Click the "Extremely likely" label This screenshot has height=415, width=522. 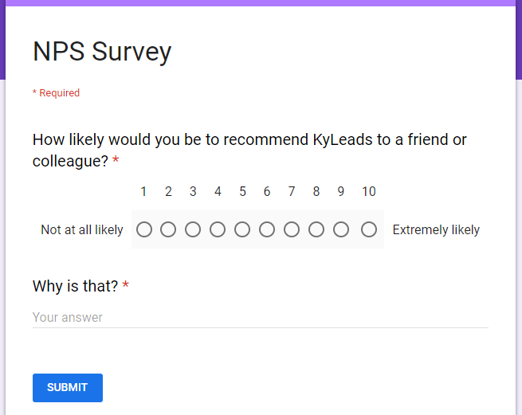tap(436, 229)
